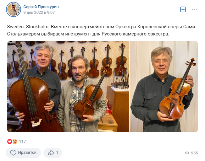This screenshot has height=161, width=205.
Task: Click the red heart reaction icon
Action: click(x=10, y=142)
